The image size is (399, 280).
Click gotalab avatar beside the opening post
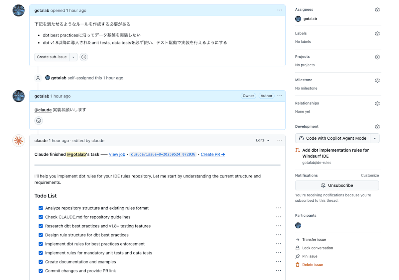tap(19, 11)
